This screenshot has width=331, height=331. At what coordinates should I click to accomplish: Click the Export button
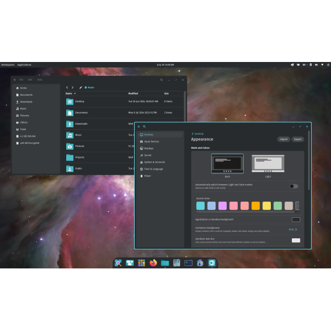(x=298, y=140)
